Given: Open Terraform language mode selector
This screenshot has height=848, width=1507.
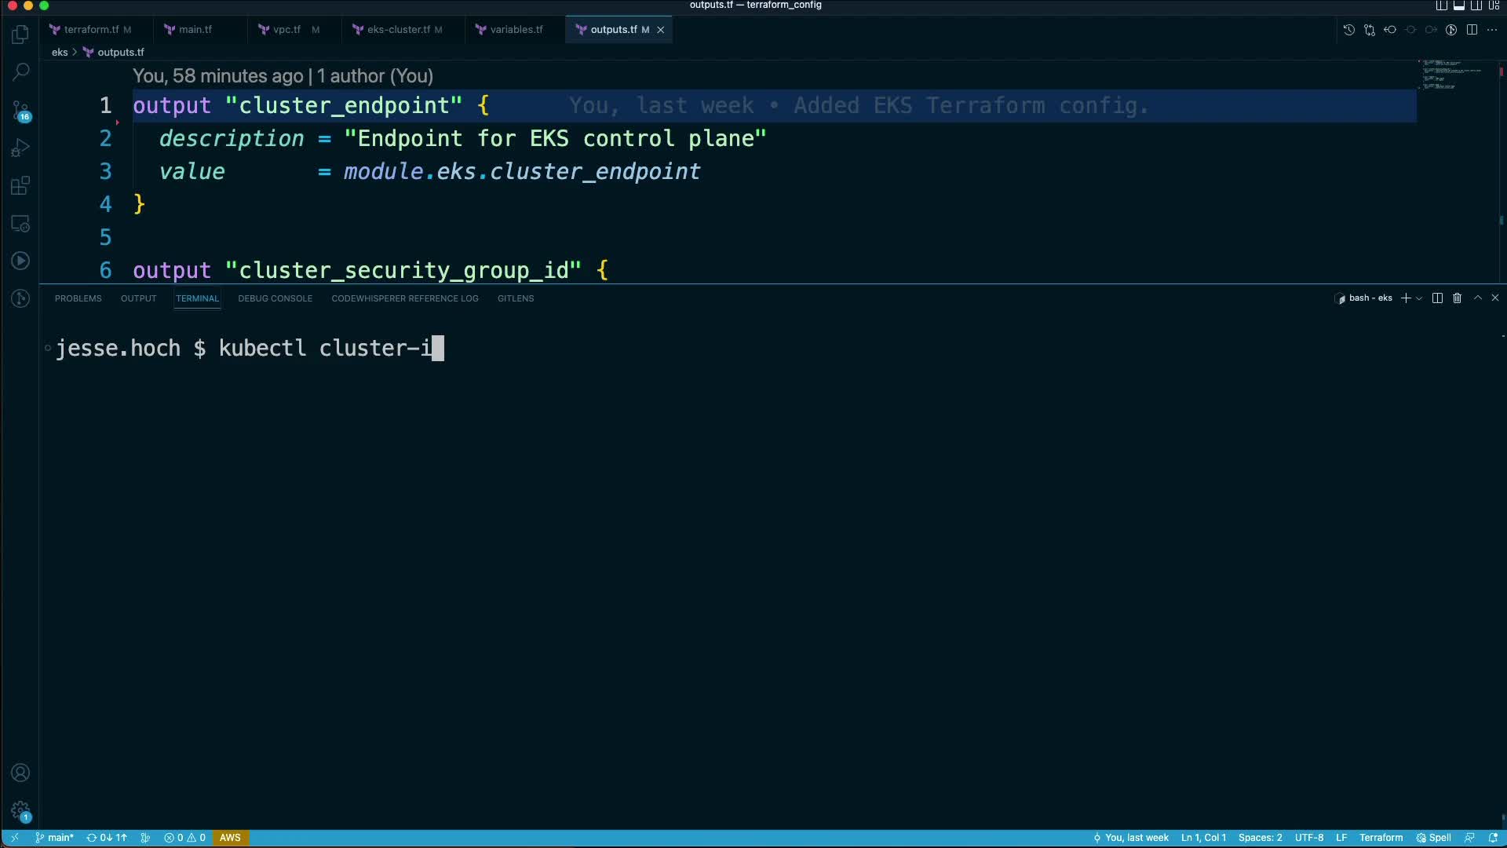Looking at the screenshot, I should point(1381,838).
